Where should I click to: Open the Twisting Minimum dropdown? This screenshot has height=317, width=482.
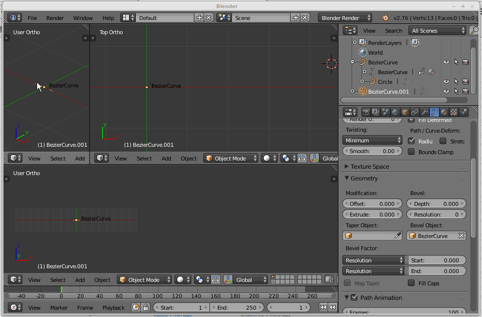[372, 140]
